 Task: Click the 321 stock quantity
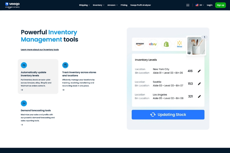[190, 96]
